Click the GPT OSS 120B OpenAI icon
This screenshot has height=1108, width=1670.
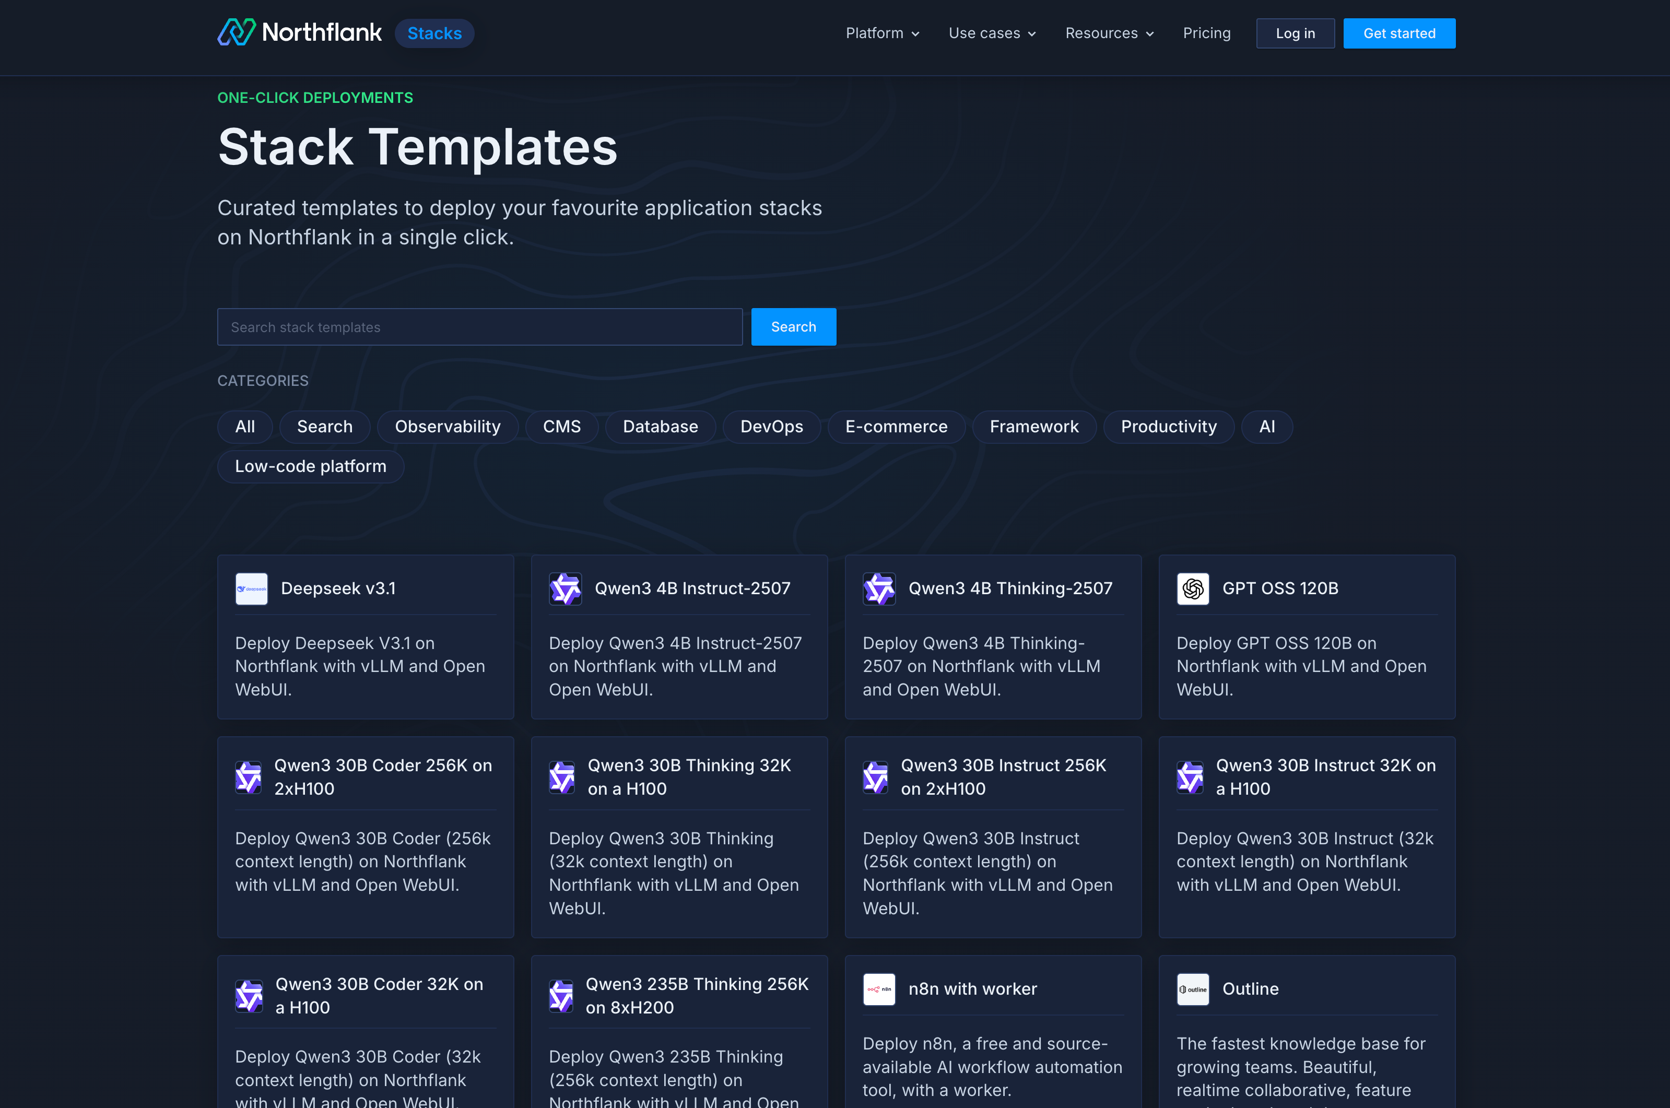tap(1193, 588)
